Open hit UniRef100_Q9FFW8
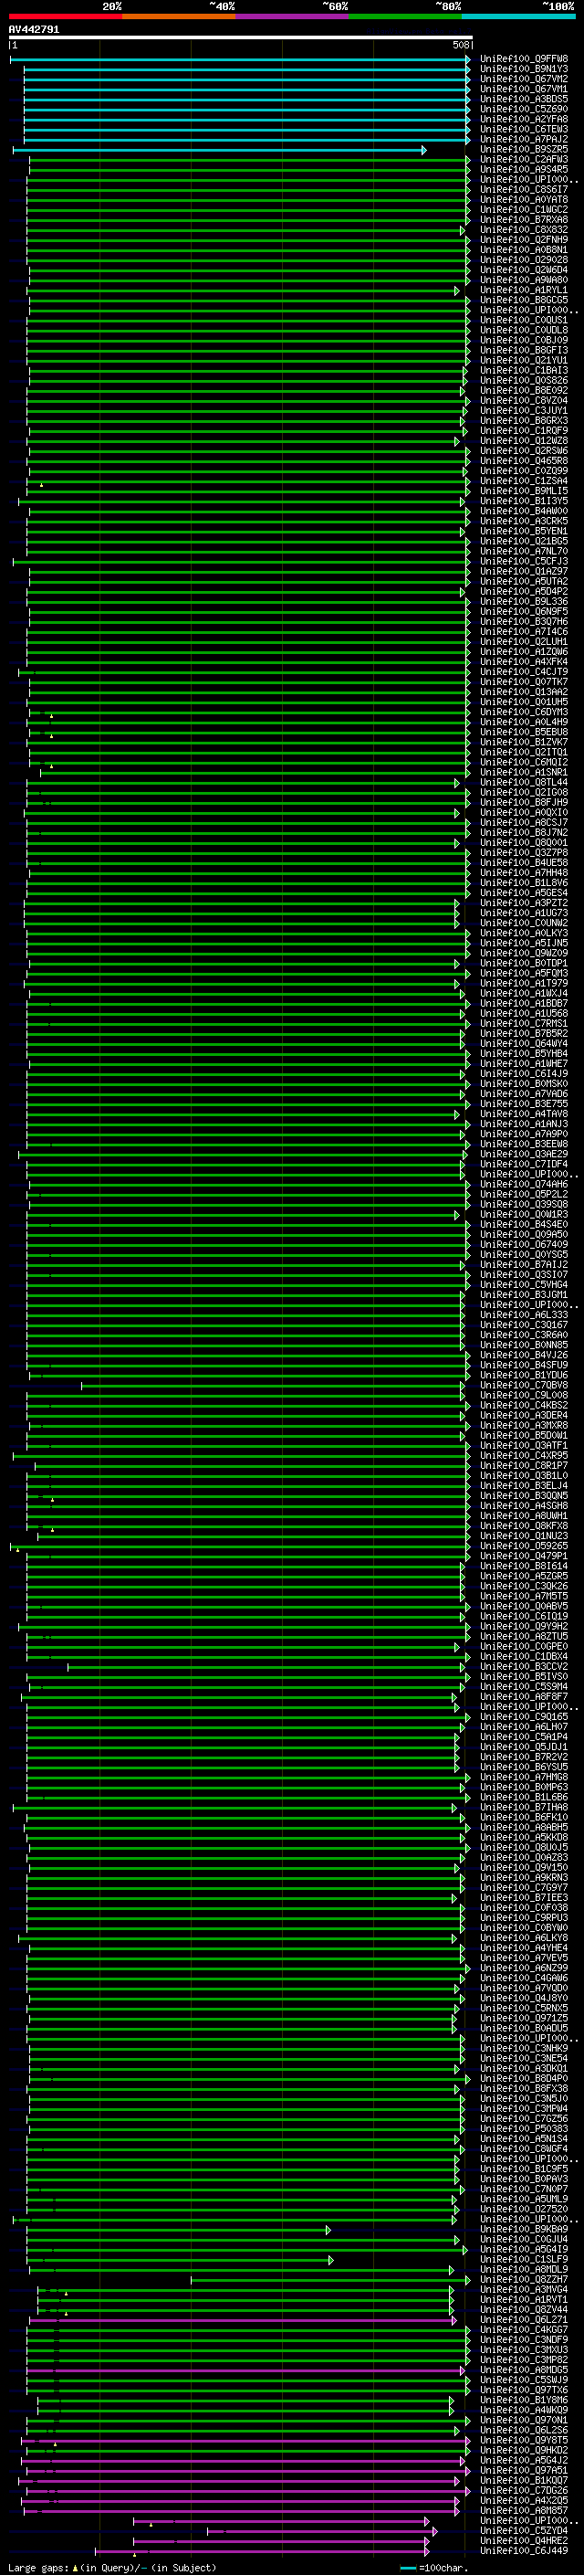The width and height of the screenshot is (584, 2575). click(x=524, y=59)
